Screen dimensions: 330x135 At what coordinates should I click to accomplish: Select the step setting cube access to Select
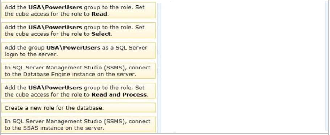point(78,30)
